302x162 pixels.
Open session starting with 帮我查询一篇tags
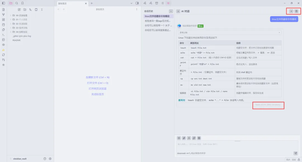pos(158,21)
